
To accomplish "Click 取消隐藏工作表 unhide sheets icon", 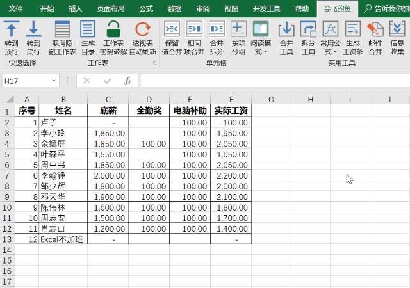I will pos(62,29).
